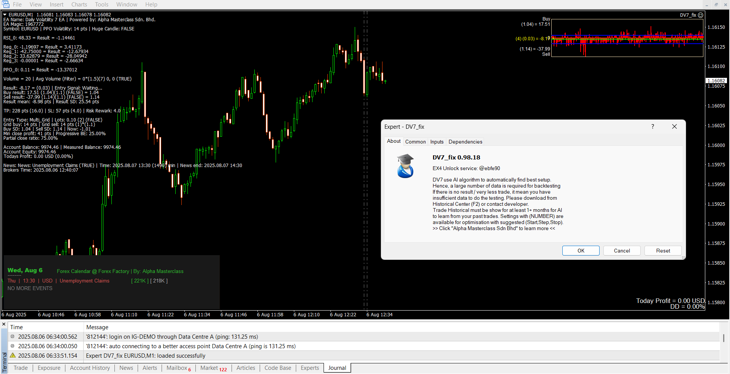Click the triangle arrow beside EURUSD,M1 chart title
Screen dimensions: 730x374
point(5,15)
